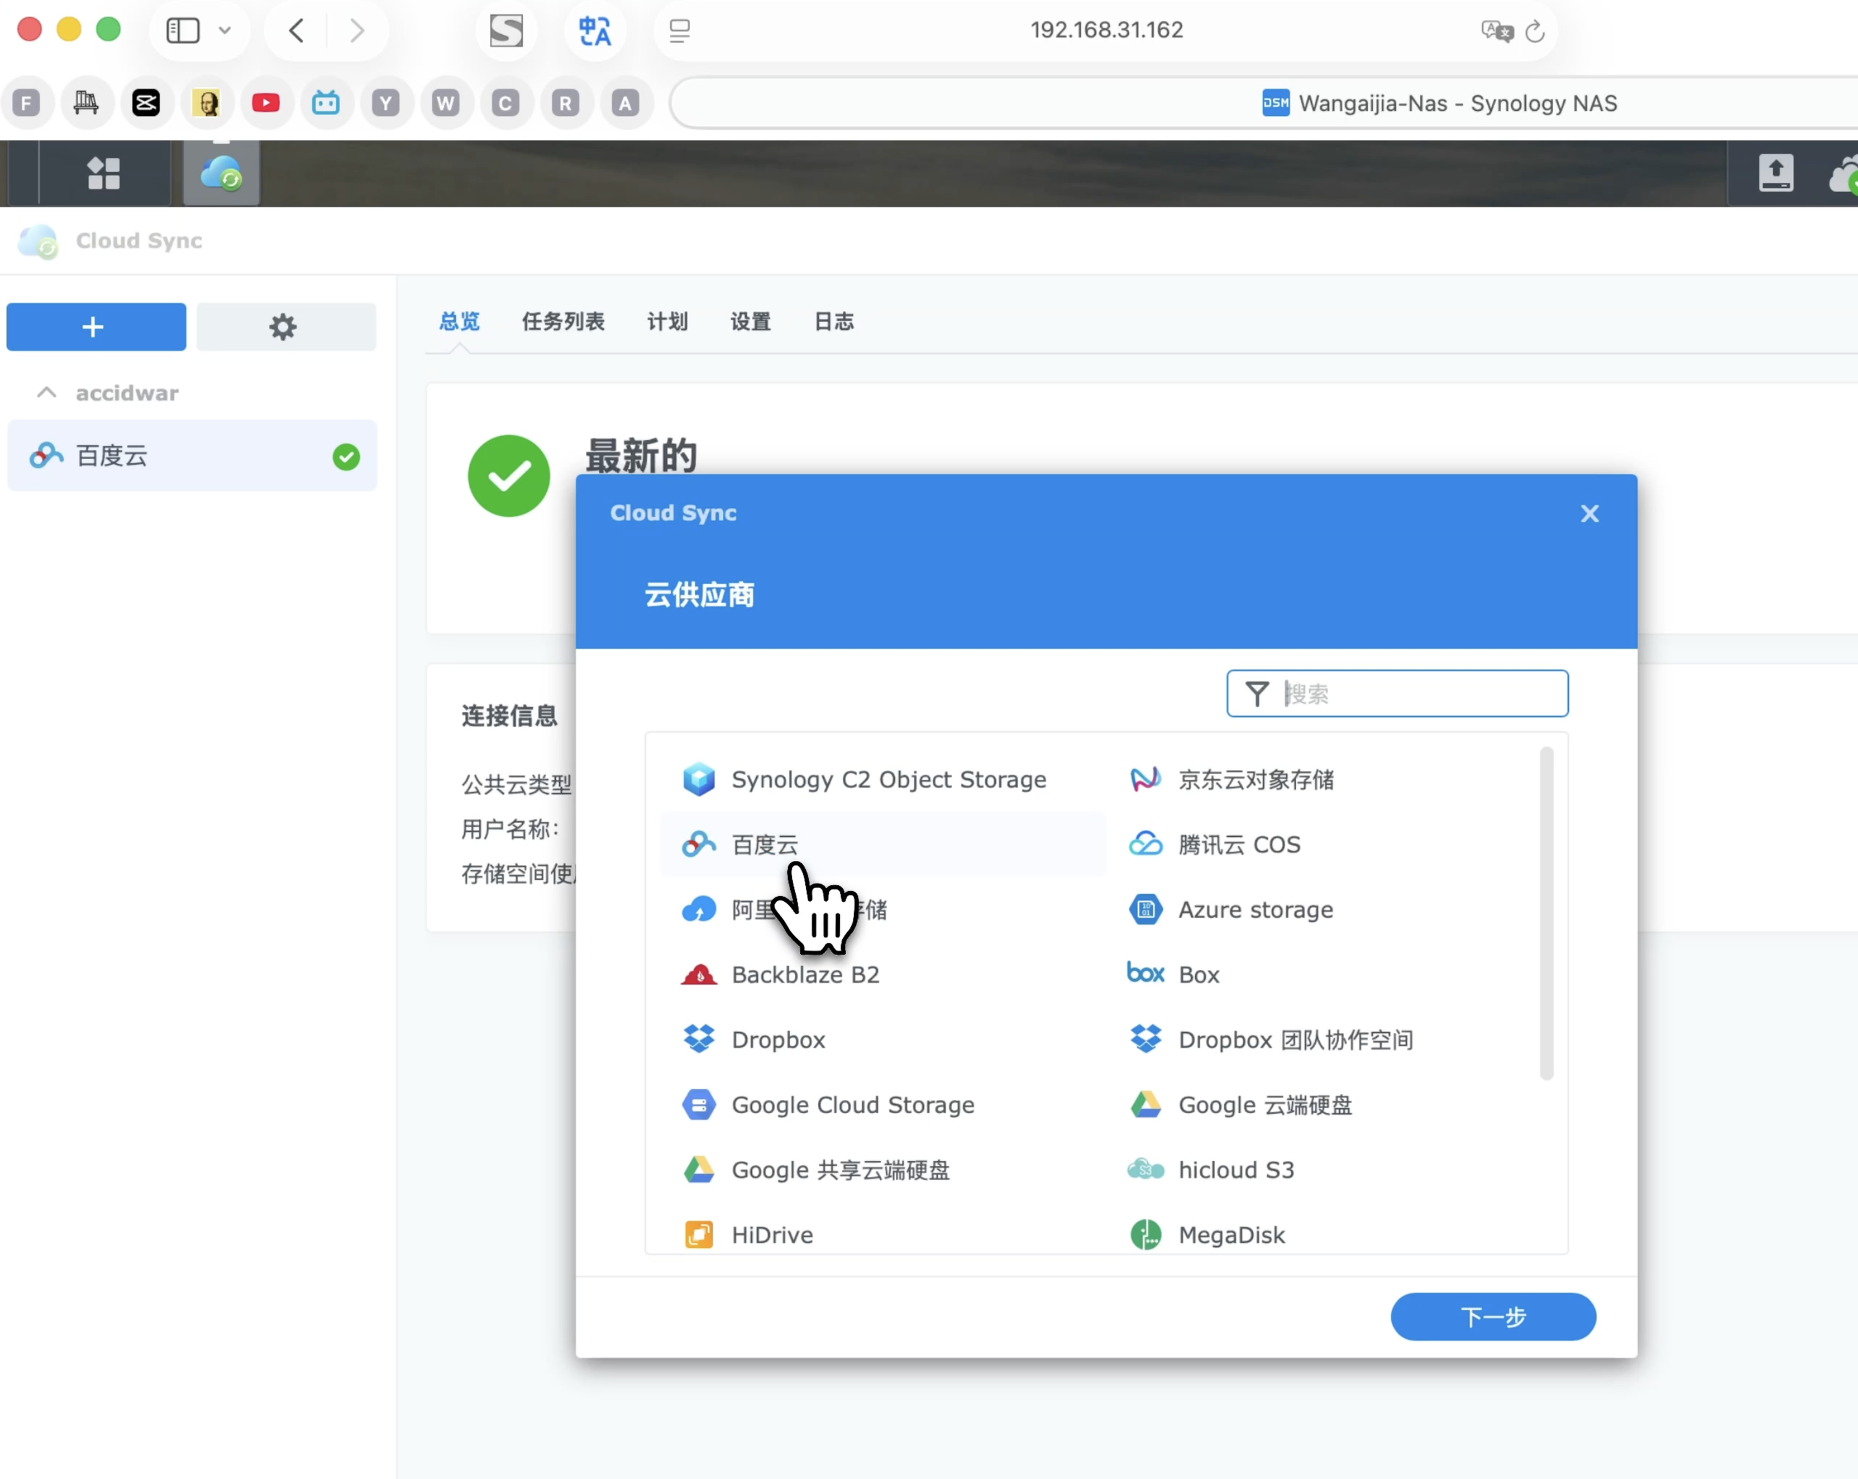The image size is (1858, 1479).
Task: Add a new connection with plus button
Action: (95, 326)
